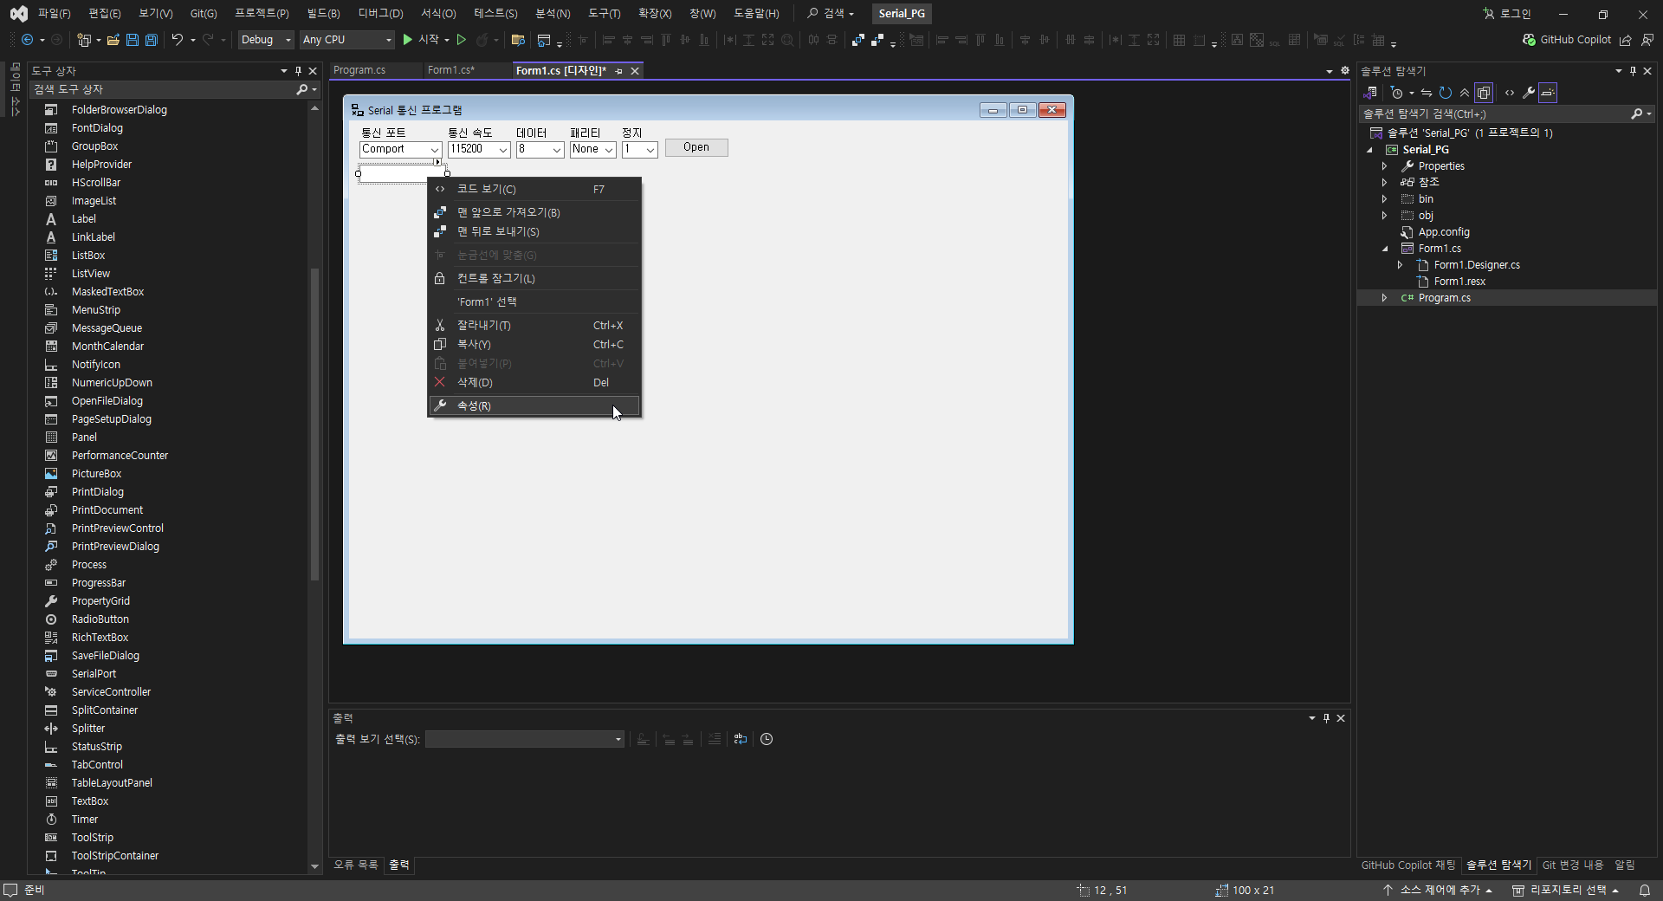Select RichTextBox in the toolbox list

[x=100, y=638]
